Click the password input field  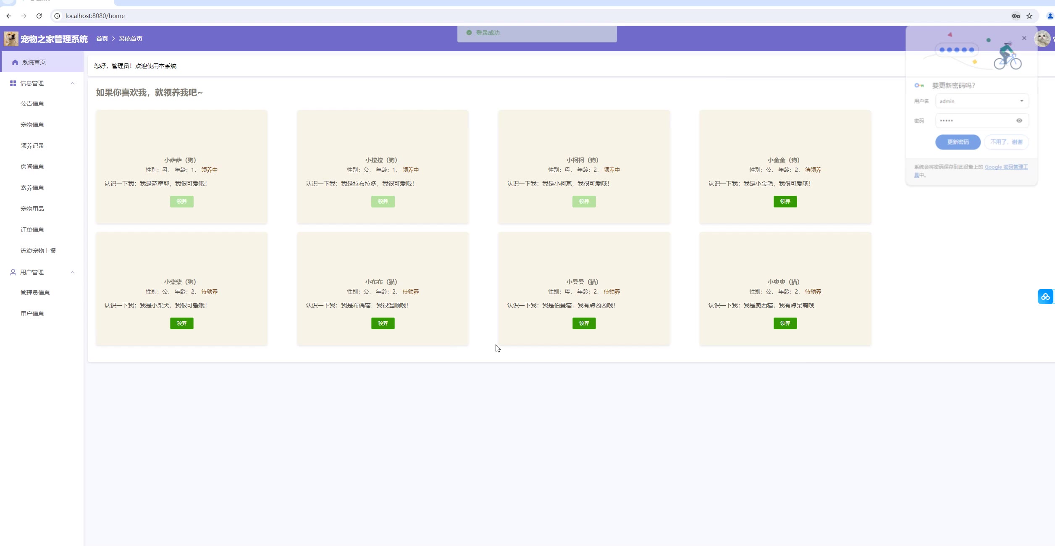coord(974,121)
